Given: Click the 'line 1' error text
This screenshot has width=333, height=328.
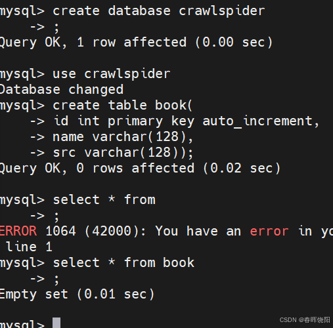Looking at the screenshot, I should [29, 247].
